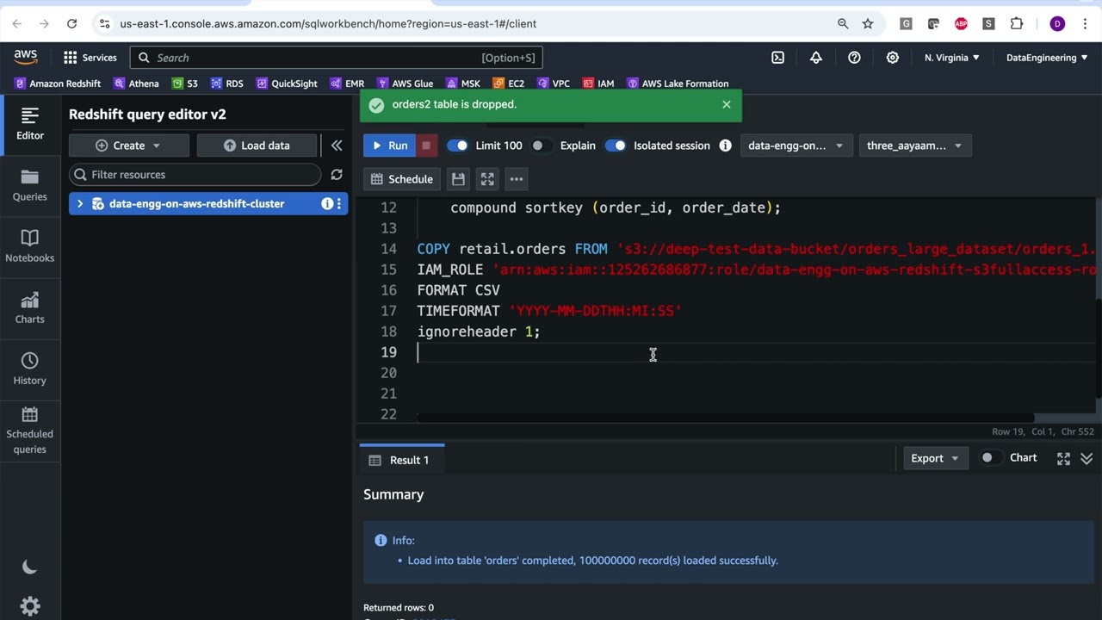This screenshot has width=1102, height=620.
Task: Open History in the left sidebar
Action: pyautogui.click(x=30, y=369)
